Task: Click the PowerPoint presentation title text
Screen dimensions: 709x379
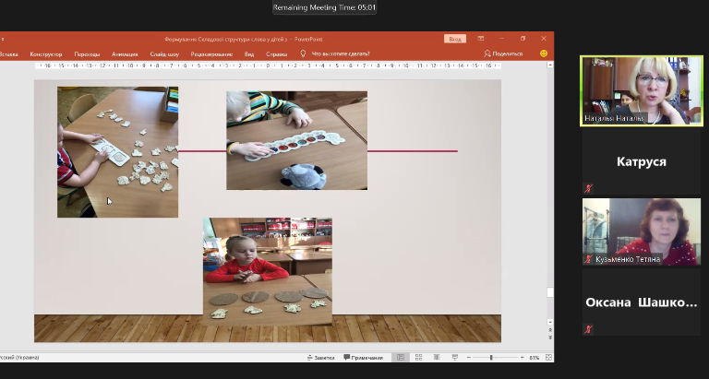Action: click(x=244, y=40)
